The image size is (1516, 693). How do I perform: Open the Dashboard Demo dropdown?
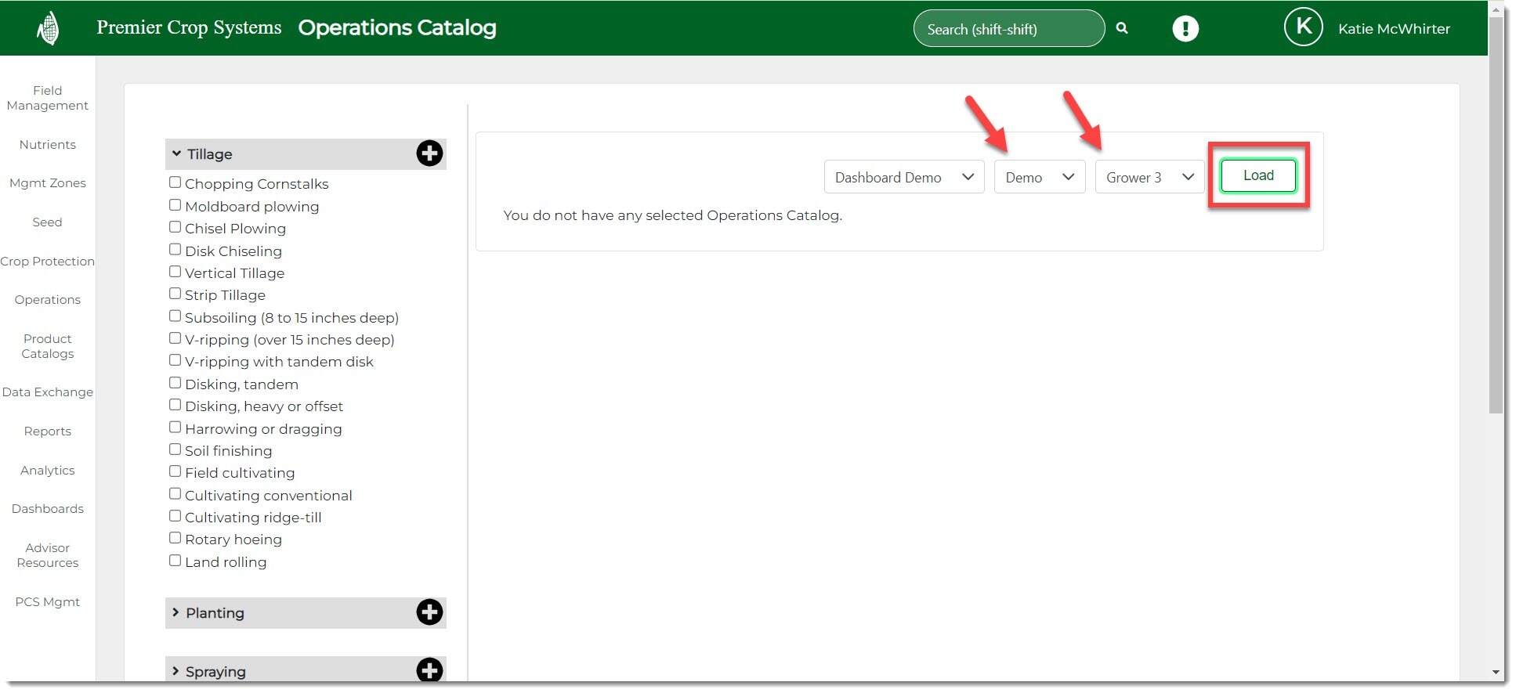(x=903, y=177)
